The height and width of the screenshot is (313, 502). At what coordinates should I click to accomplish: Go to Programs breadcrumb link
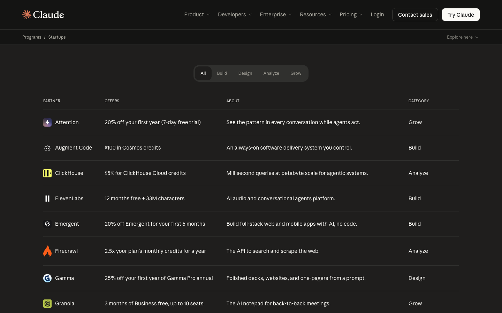[x=32, y=37]
